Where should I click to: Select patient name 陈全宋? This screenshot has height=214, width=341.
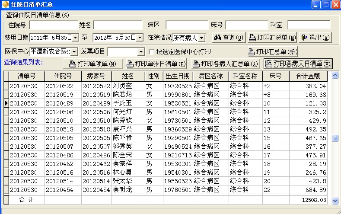pos(122,155)
